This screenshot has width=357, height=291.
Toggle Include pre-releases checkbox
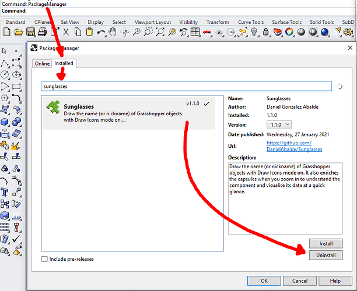(44, 259)
